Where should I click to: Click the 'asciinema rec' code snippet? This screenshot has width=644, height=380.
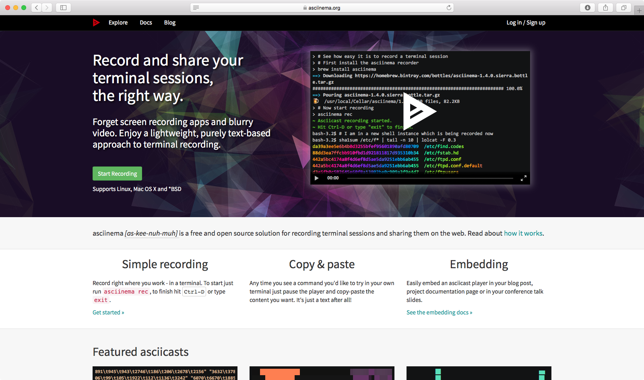pos(126,292)
